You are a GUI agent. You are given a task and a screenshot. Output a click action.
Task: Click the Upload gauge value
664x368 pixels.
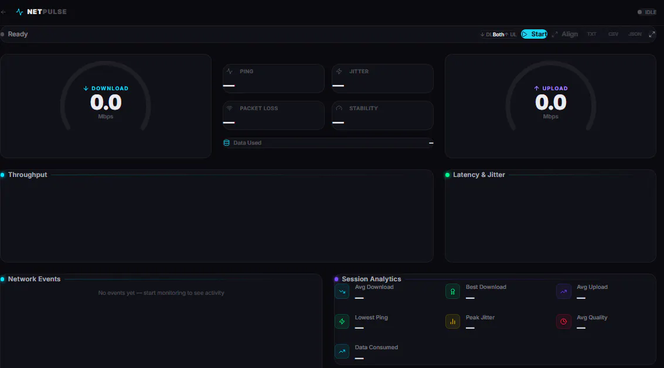550,103
